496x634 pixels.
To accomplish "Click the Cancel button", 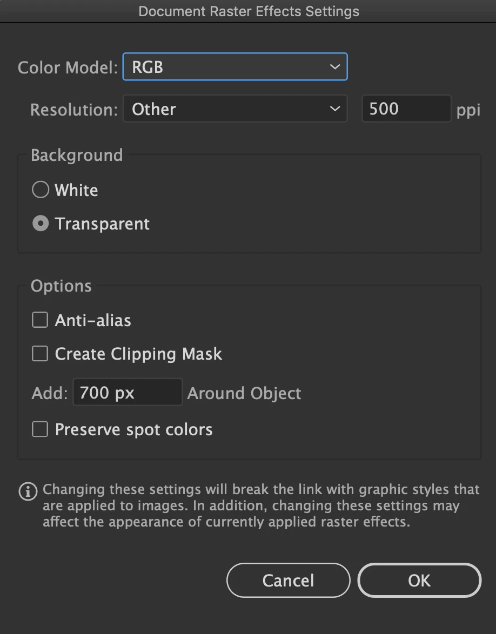I will [288, 581].
